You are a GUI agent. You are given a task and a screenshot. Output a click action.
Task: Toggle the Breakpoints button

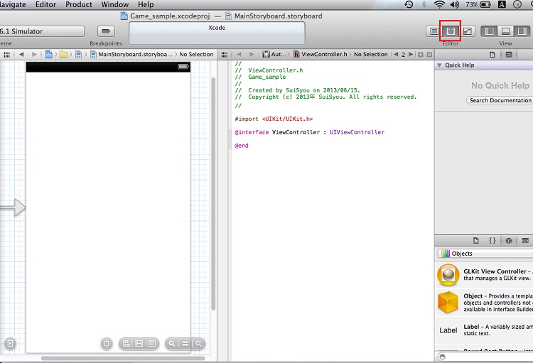[106, 31]
